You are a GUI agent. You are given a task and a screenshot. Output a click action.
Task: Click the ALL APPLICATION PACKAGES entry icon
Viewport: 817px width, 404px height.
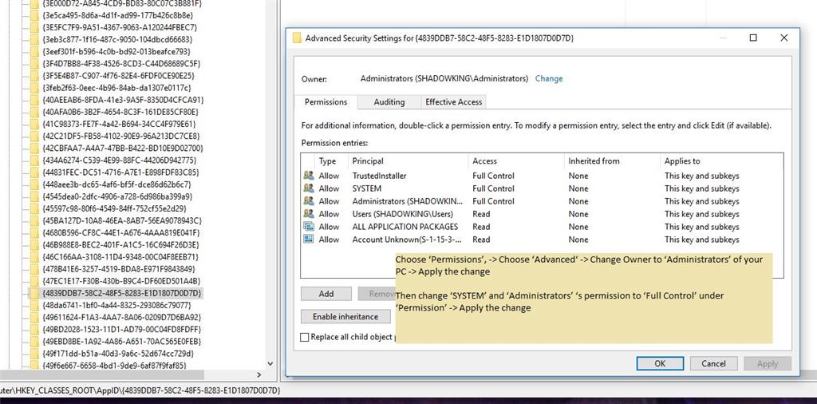(309, 227)
